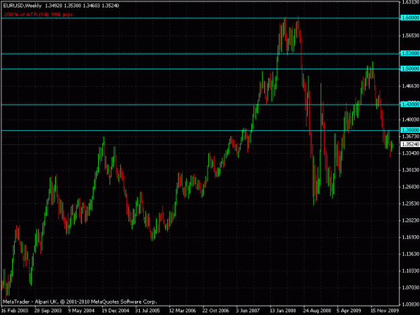Click the 1.30130 price axis label

411,170
